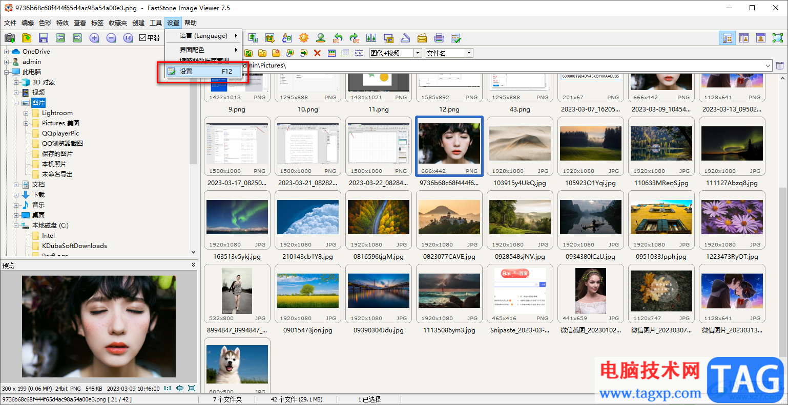Open the Draw Board (CB) icon
788x405 pixels.
[287, 38]
